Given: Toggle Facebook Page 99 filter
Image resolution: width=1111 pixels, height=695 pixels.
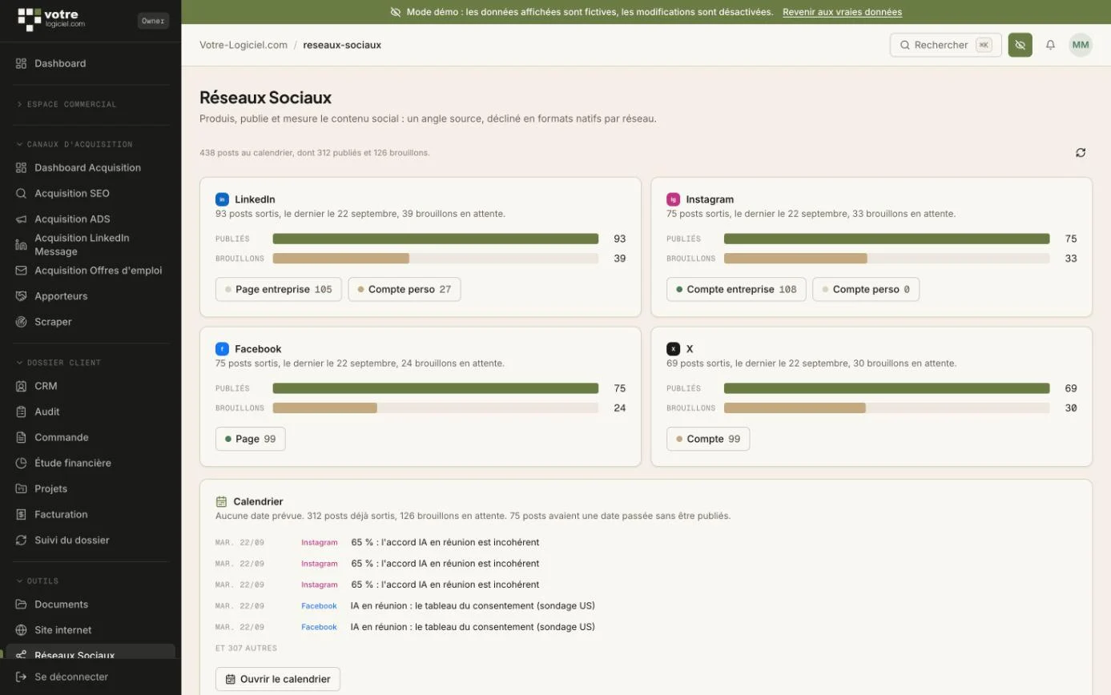Looking at the screenshot, I should tap(251, 439).
